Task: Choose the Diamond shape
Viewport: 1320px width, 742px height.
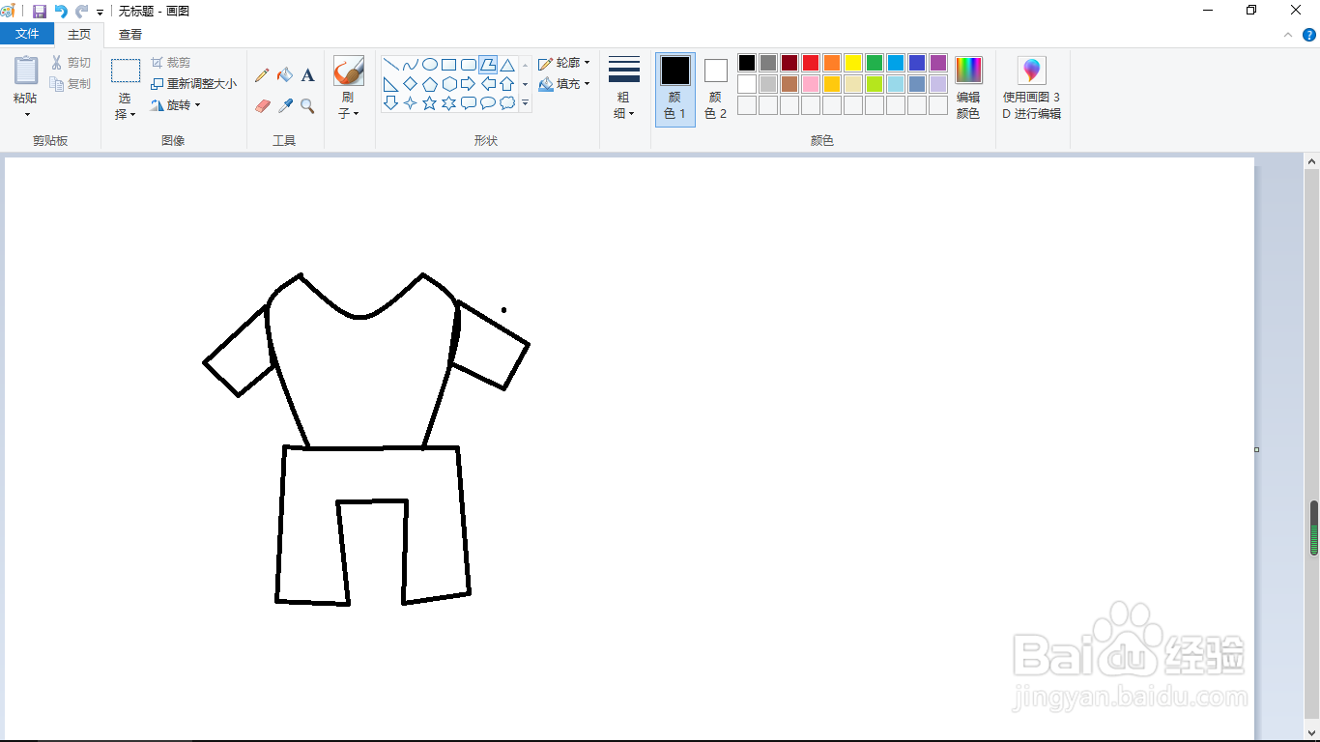Action: click(x=411, y=84)
